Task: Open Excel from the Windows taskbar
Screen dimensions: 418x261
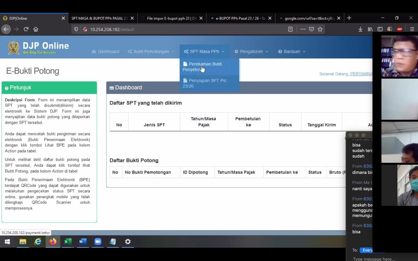Action: 68,241
